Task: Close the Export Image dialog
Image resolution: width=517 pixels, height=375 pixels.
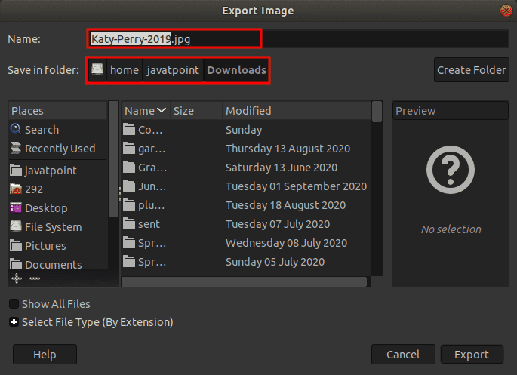Action: click(506, 11)
